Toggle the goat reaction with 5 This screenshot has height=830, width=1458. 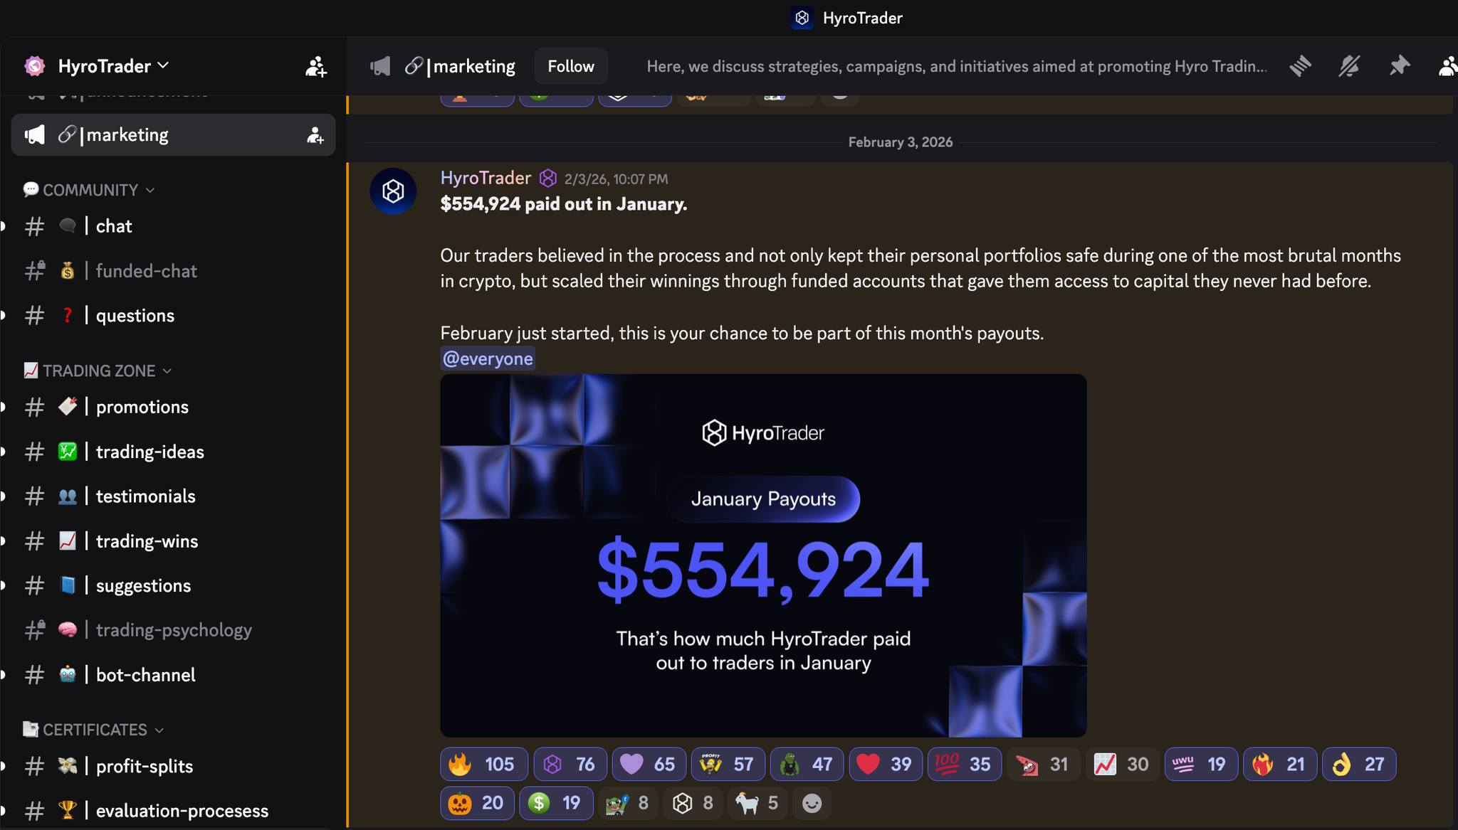pyautogui.click(x=757, y=803)
